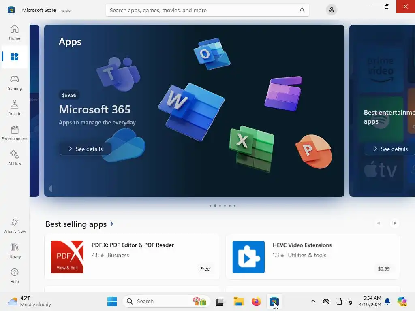This screenshot has height=311, width=415.
Task: Open the Library page
Action: 15,251
